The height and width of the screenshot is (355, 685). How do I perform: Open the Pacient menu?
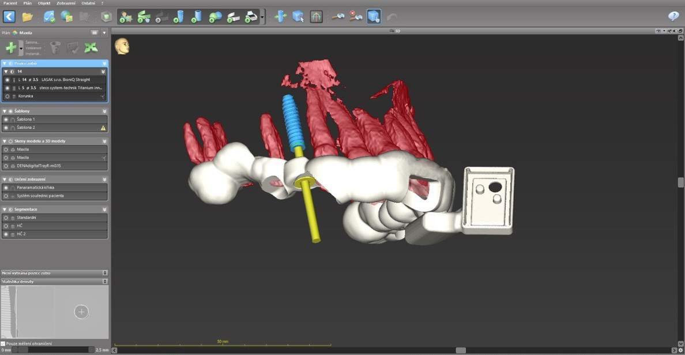tap(10, 3)
